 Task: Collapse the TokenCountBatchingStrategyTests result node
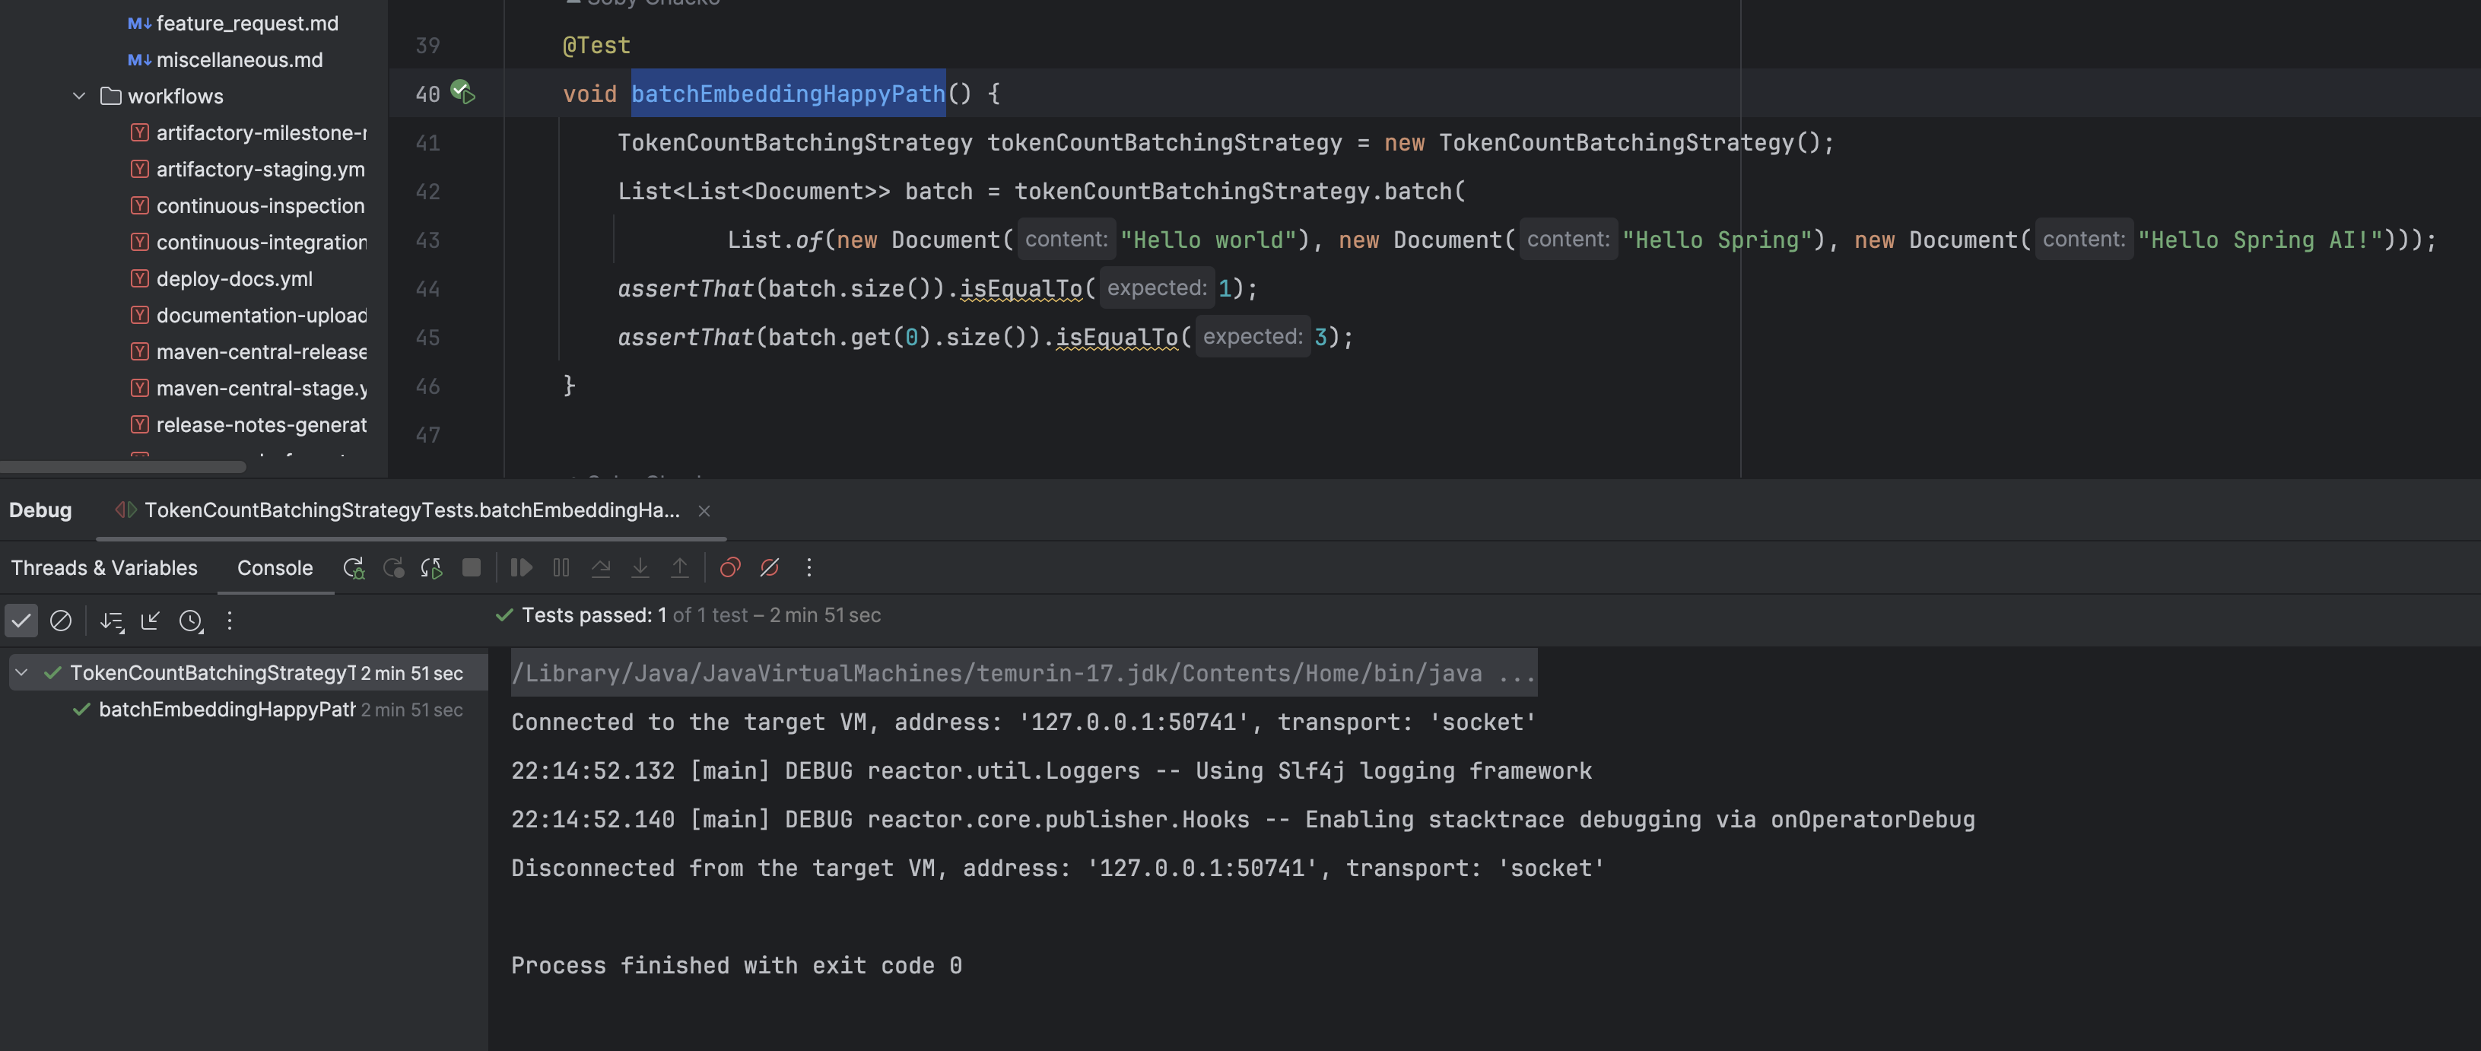click(22, 672)
